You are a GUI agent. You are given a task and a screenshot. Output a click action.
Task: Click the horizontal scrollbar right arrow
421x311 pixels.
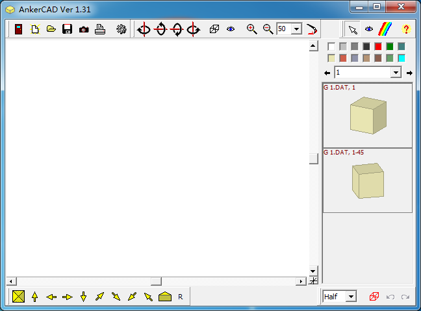coord(301,281)
